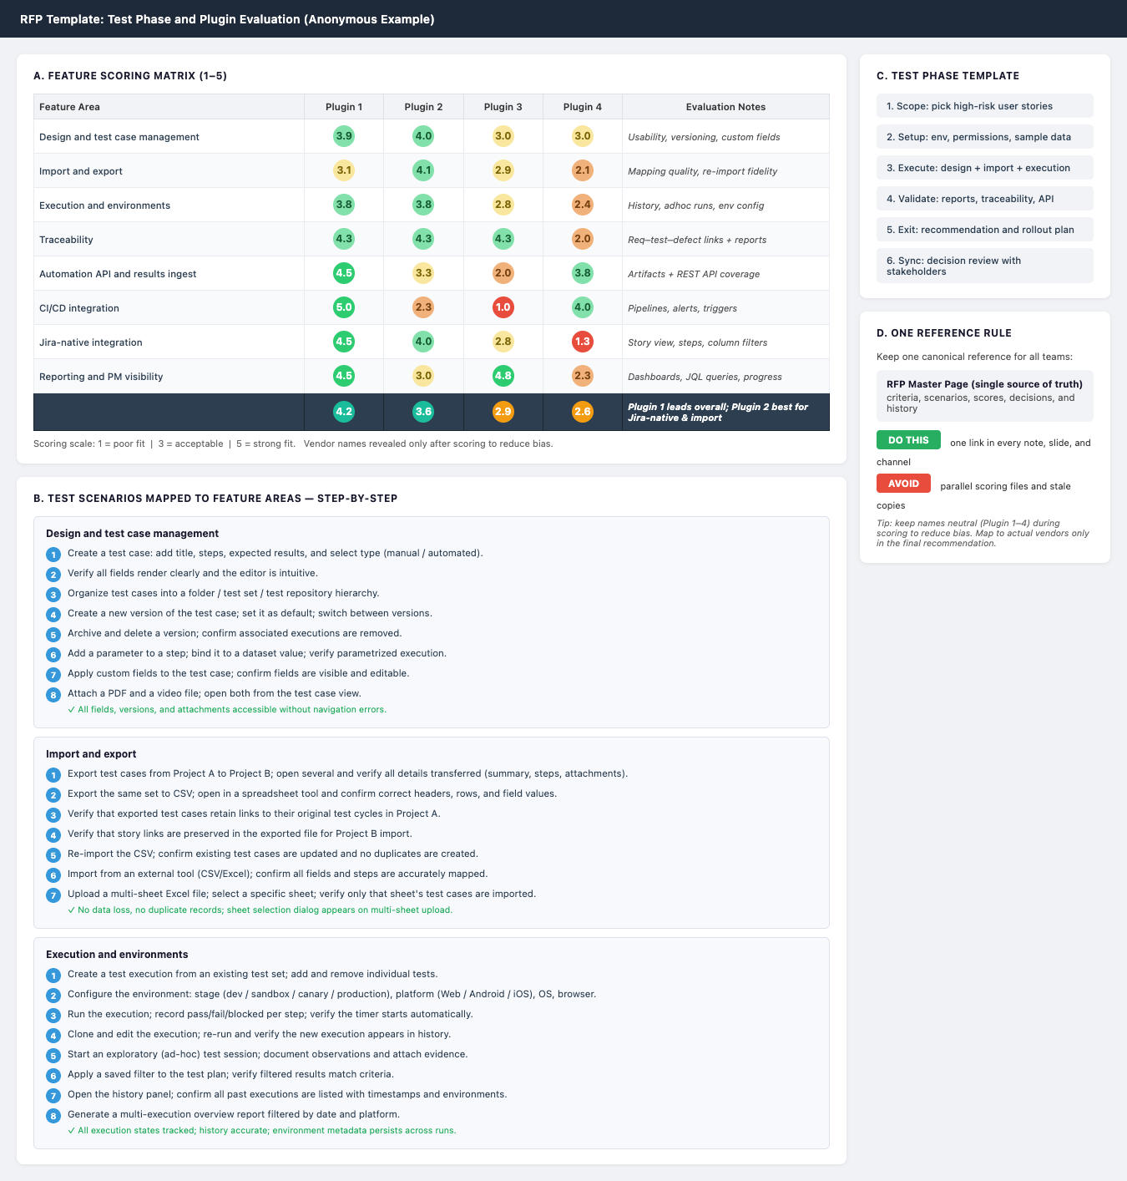Screen dimensions: 1127x1181
Task: Click step 'Archive and delete a version'
Action: pyautogui.click(x=235, y=633)
